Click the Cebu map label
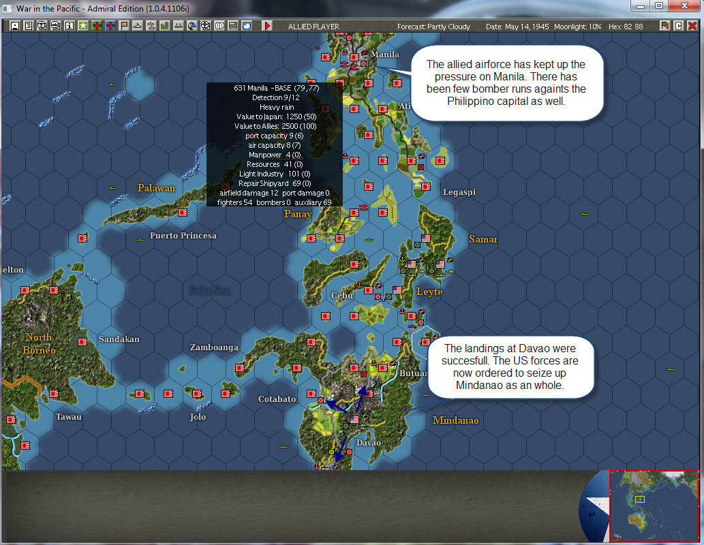Screen dimensions: 704x545 click(341, 296)
